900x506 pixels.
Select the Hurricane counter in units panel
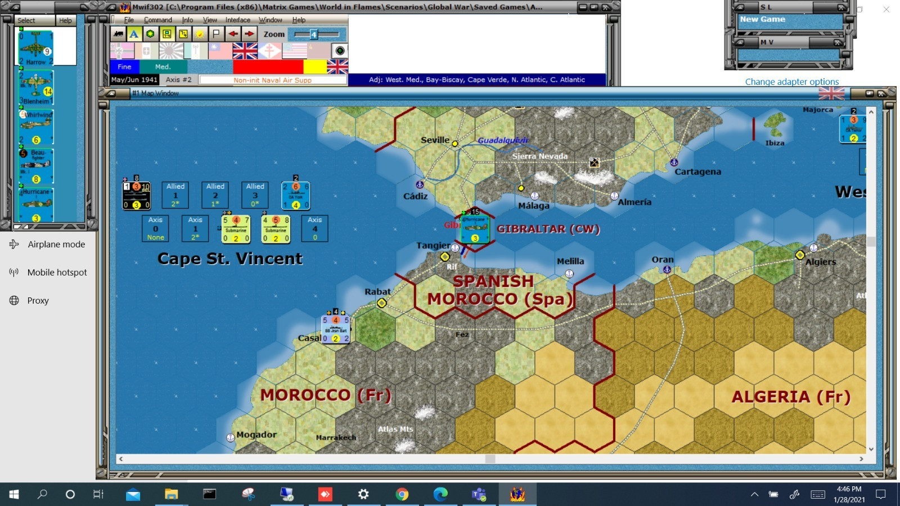click(x=35, y=205)
